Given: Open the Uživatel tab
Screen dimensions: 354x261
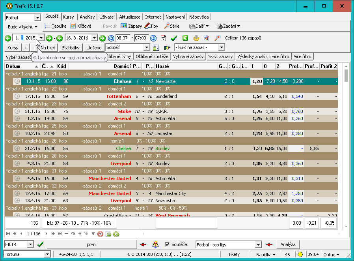Looking at the screenshot, I should tap(107, 17).
